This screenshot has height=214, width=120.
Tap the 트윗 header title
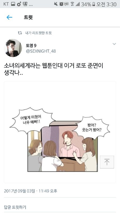click(28, 17)
